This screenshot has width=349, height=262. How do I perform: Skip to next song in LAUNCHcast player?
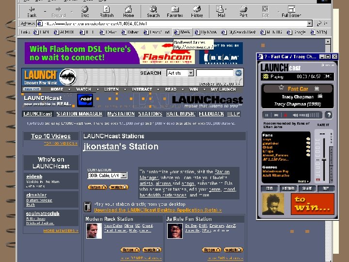tap(276, 115)
